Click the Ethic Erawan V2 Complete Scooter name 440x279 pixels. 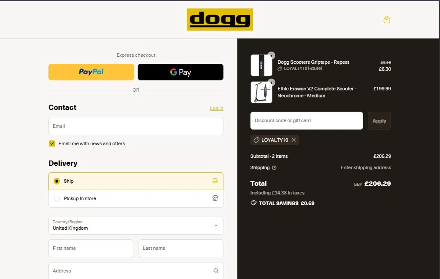tap(317, 92)
